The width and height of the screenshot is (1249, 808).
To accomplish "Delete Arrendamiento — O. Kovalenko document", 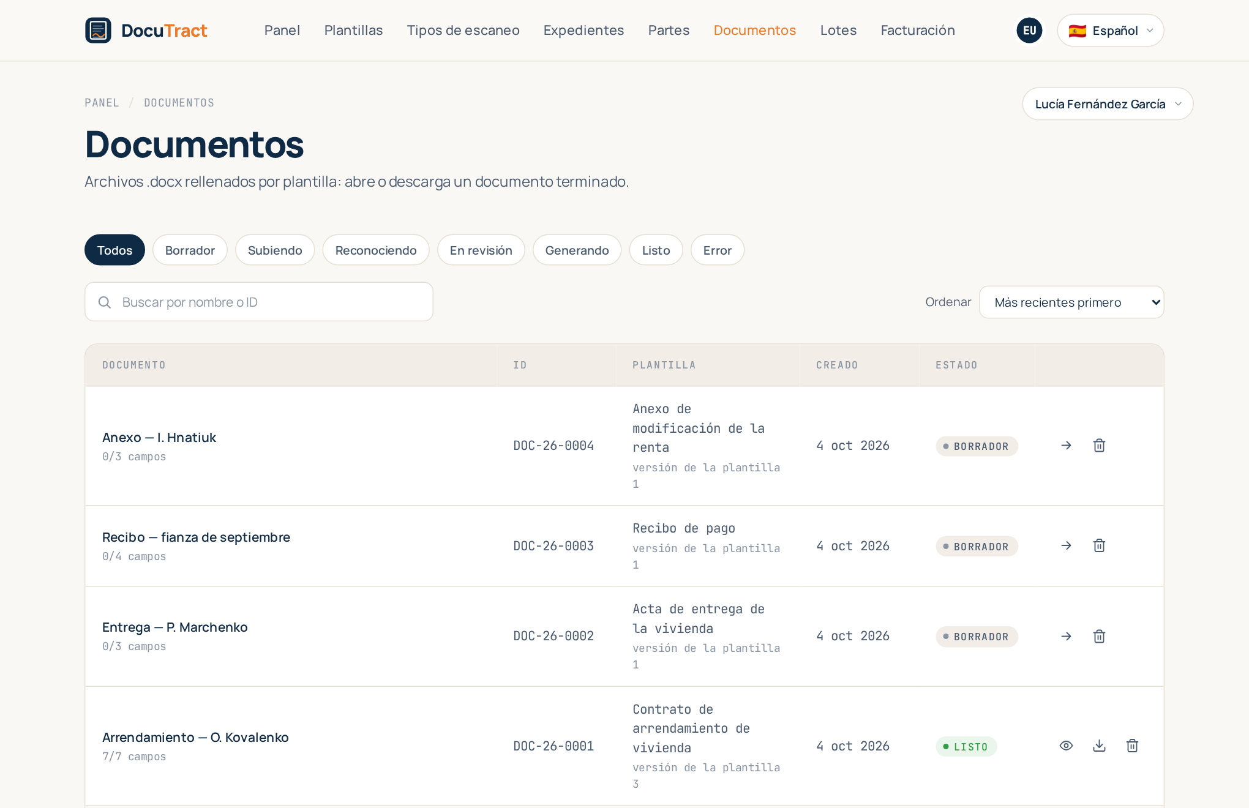I will pos(1132,746).
